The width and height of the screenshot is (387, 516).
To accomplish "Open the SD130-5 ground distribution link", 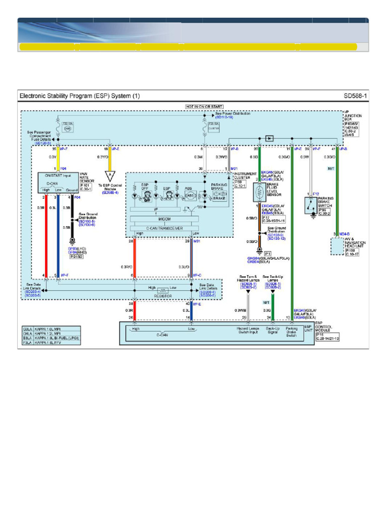I will (87, 222).
